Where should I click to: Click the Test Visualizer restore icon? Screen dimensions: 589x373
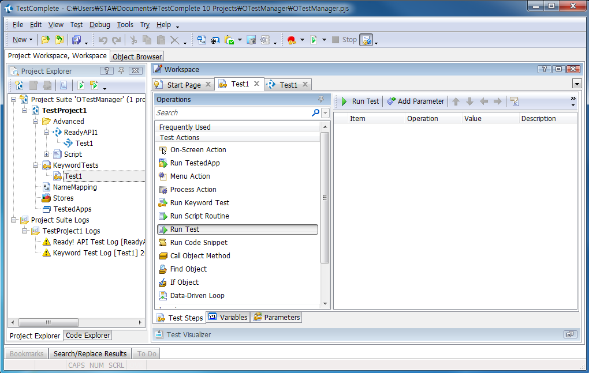tap(569, 334)
